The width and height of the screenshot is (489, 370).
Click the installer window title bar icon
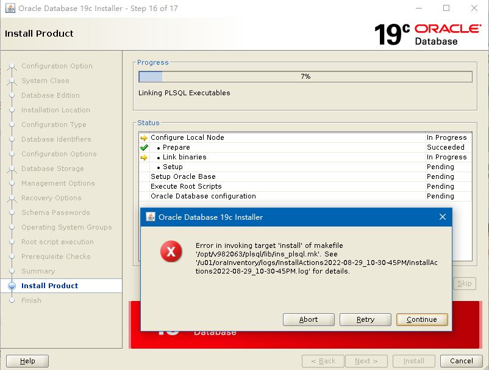coord(10,8)
